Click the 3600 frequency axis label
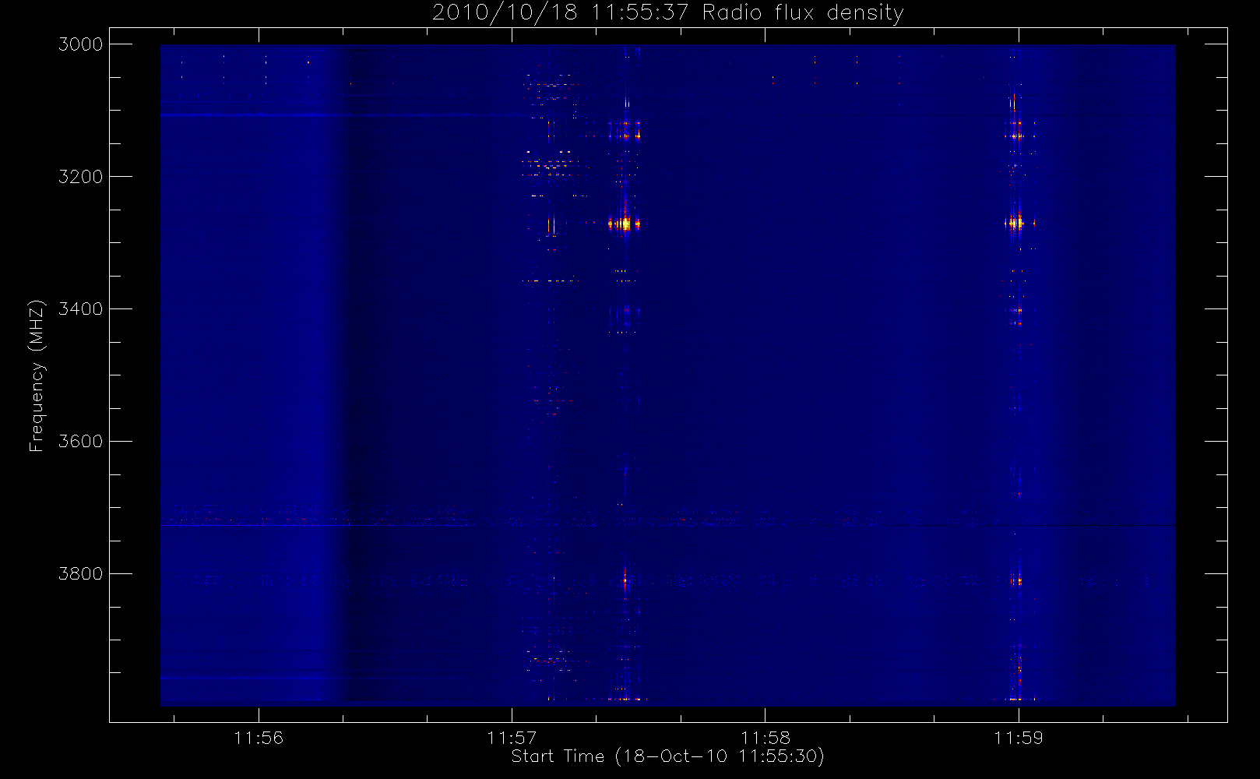The width and height of the screenshot is (1260, 779). tap(80, 442)
